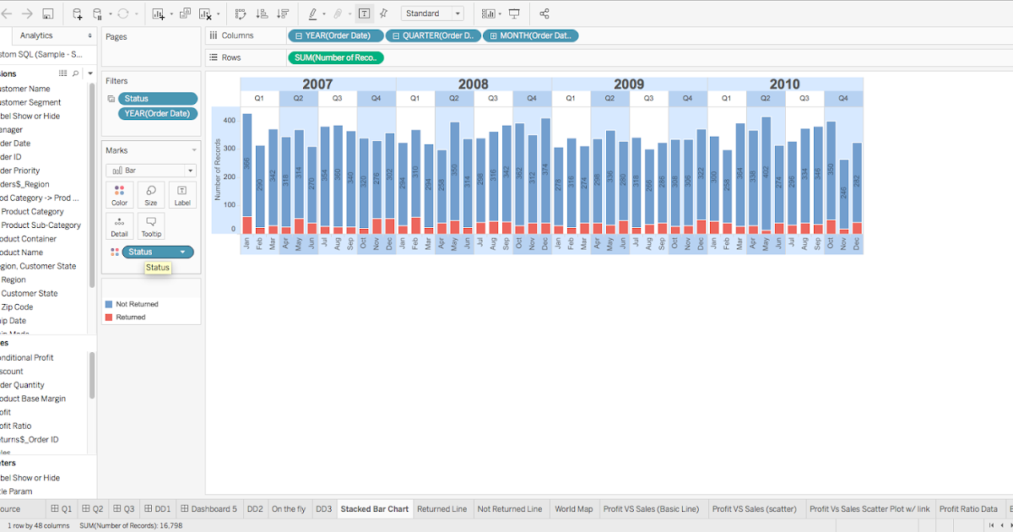The height and width of the screenshot is (532, 1013).
Task: Click the Share workbook icon
Action: pos(544,13)
